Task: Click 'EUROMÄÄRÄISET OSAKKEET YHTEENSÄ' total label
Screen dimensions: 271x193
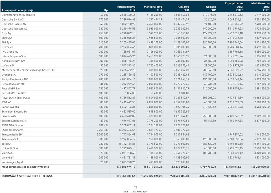Action: coord(27,176)
